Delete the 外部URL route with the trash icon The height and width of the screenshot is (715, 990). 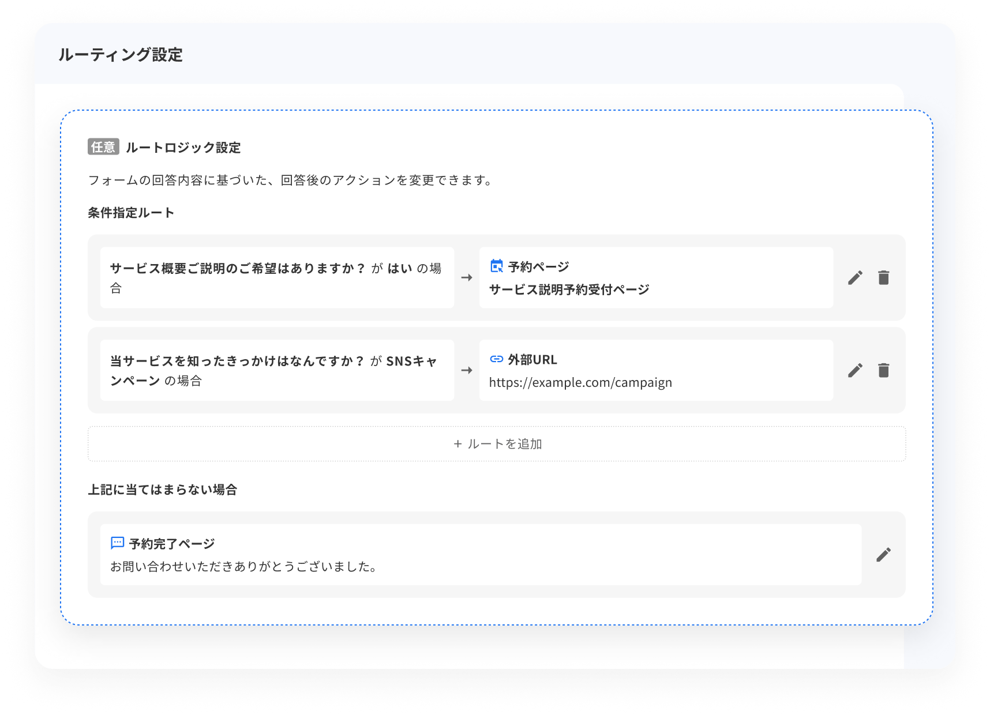(883, 370)
